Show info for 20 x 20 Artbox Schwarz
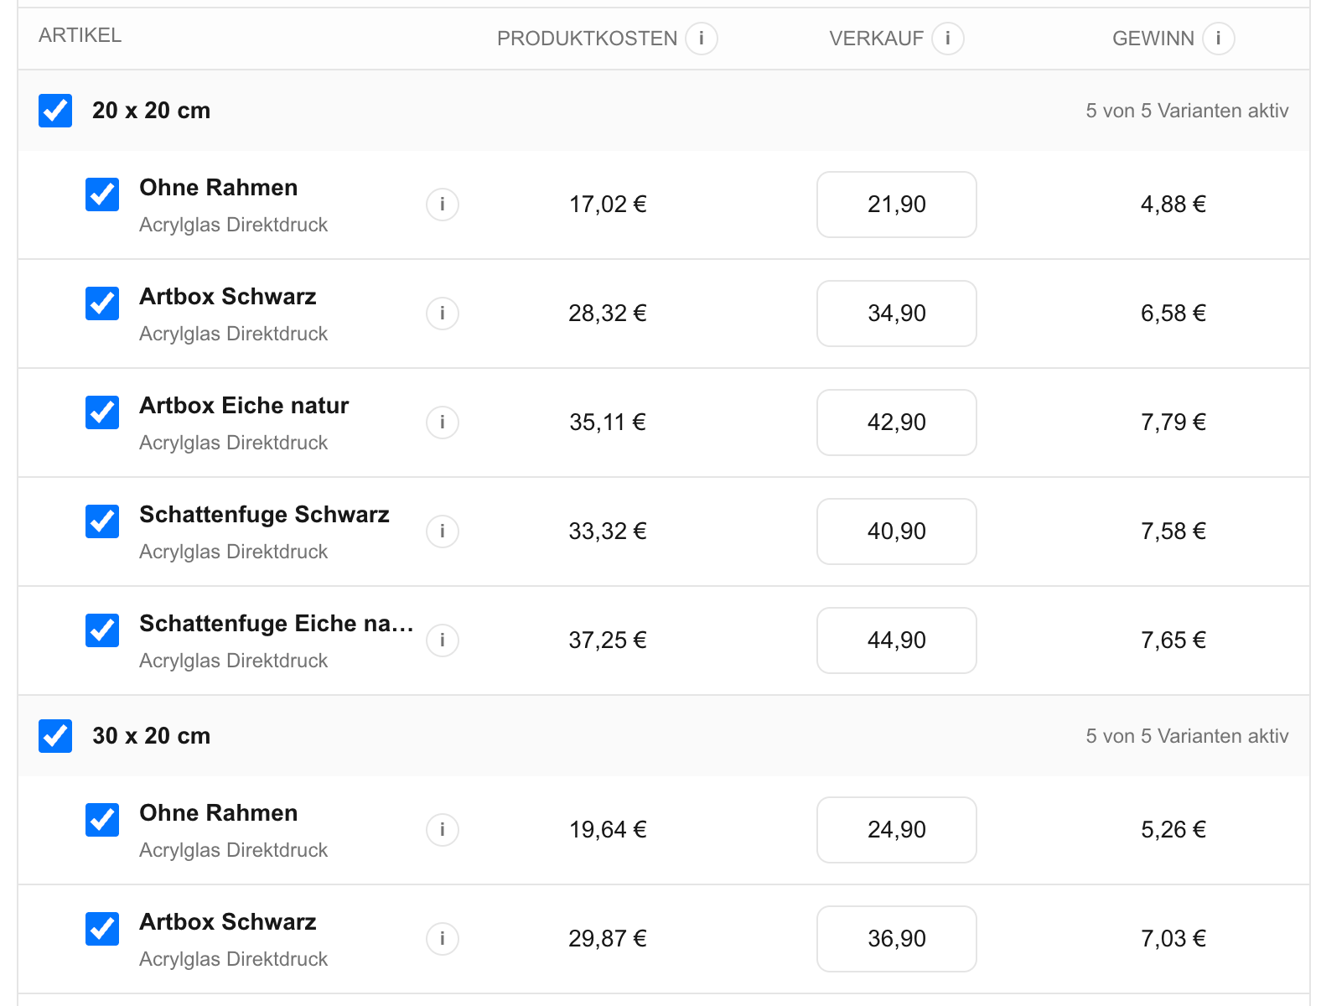 click(443, 314)
